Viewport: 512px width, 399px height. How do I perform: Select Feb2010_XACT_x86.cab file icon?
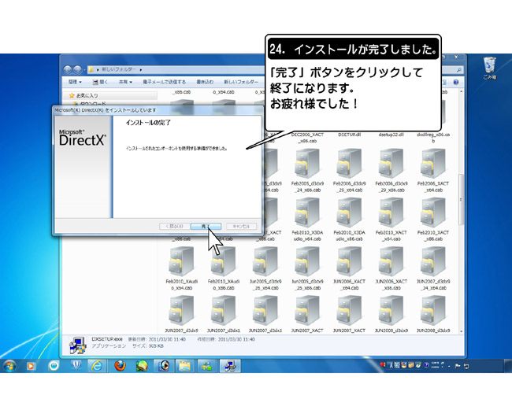coord(433,212)
